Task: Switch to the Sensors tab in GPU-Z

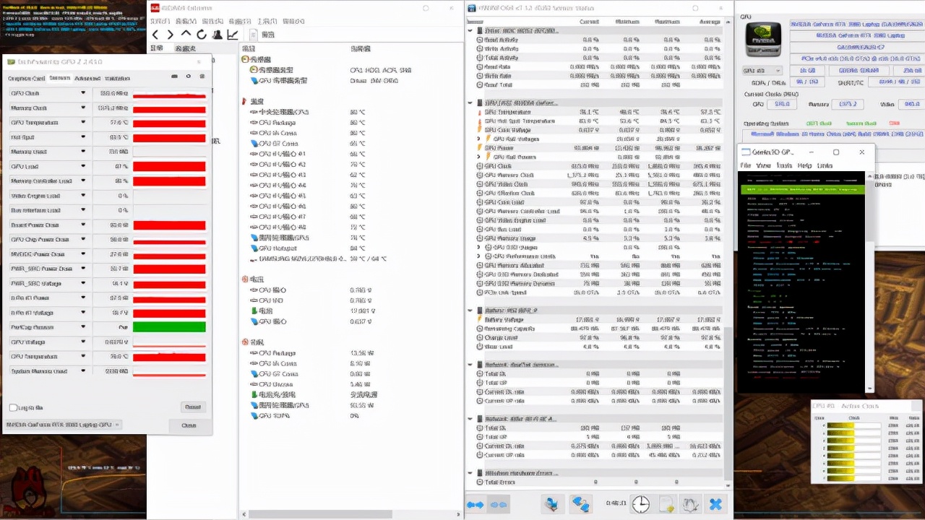Action: (59, 78)
